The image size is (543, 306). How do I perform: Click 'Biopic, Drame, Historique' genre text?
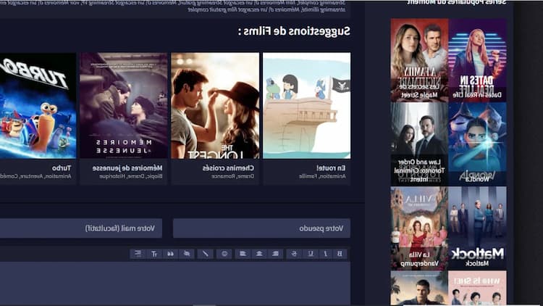coord(131,177)
